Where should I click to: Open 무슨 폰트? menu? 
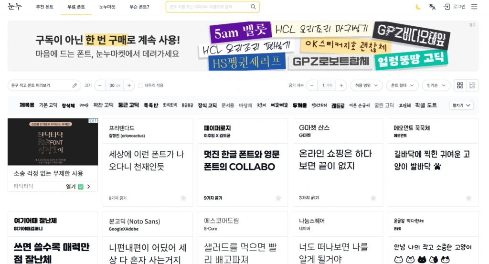click(139, 7)
